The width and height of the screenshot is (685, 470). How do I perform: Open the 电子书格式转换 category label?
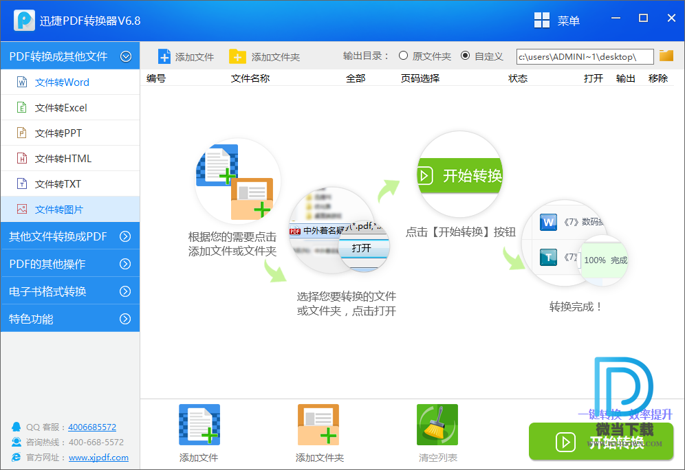(47, 291)
